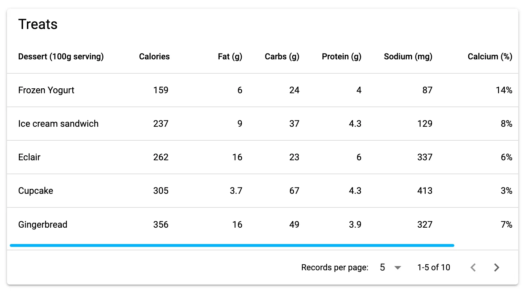Click the 1-5 of 10 pagination text
The height and width of the screenshot is (294, 528).
(x=433, y=267)
